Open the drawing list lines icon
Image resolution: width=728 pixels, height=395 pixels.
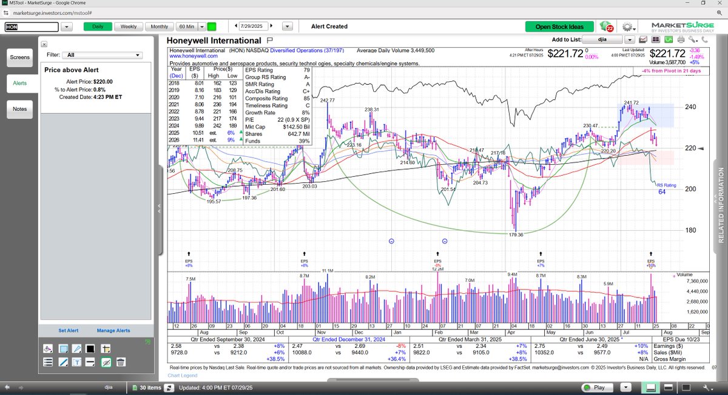point(49,362)
